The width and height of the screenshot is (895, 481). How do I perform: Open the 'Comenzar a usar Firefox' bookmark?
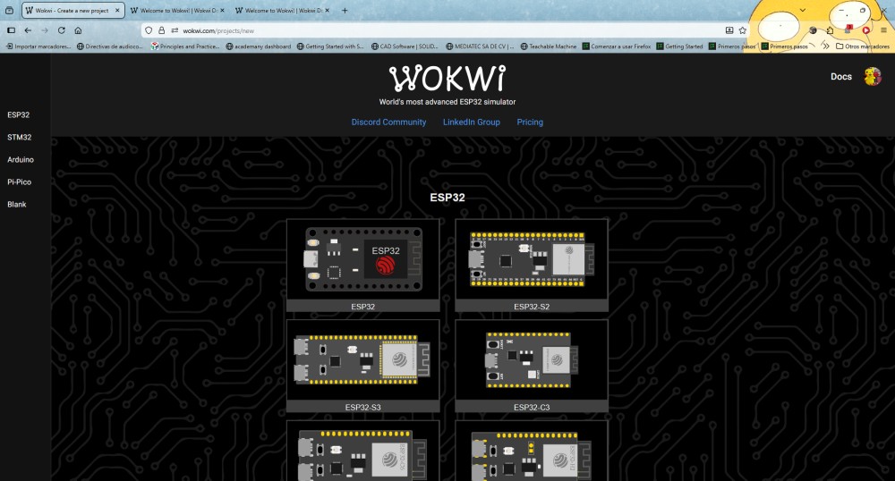(x=617, y=46)
